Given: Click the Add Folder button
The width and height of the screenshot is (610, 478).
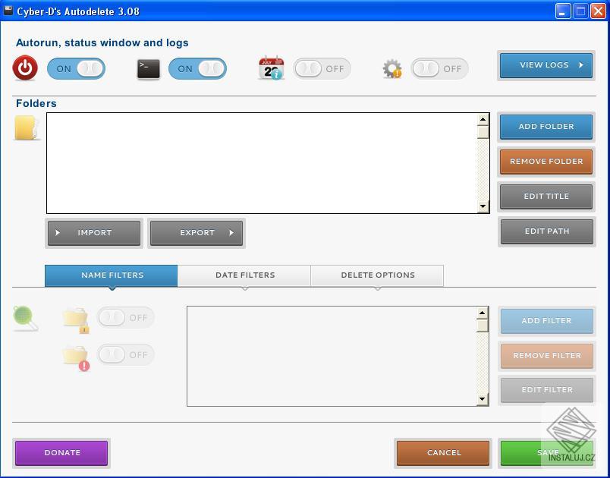Looking at the screenshot, I should click(x=546, y=127).
